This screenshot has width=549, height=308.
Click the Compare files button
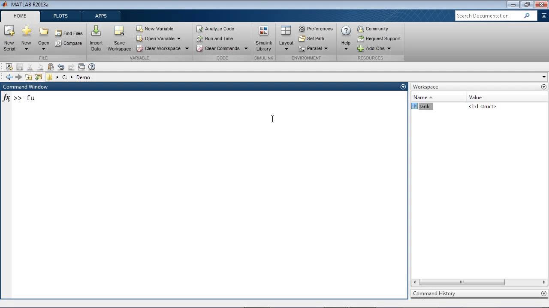tap(68, 43)
